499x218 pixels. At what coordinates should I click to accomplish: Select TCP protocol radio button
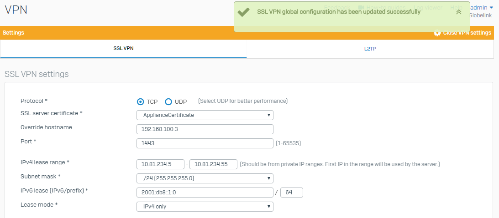tap(141, 101)
